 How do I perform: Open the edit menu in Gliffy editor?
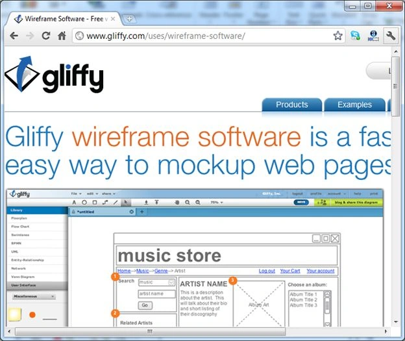[92, 194]
